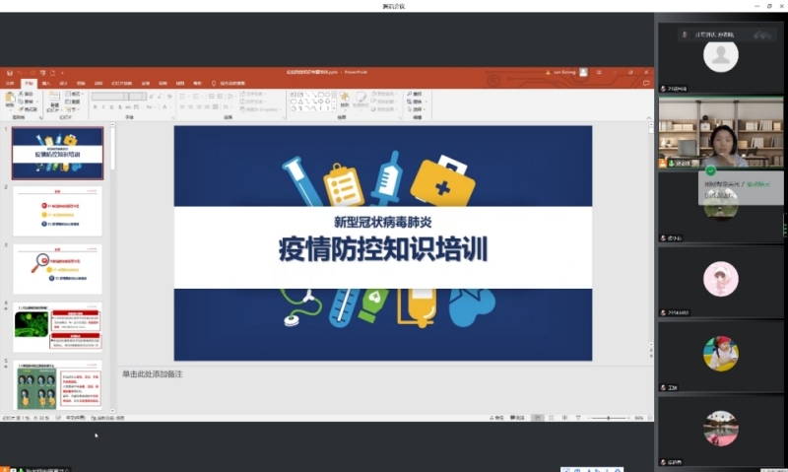This screenshot has height=472, width=788.
Task: Open the font name dropdown
Action: pyautogui.click(x=128, y=96)
